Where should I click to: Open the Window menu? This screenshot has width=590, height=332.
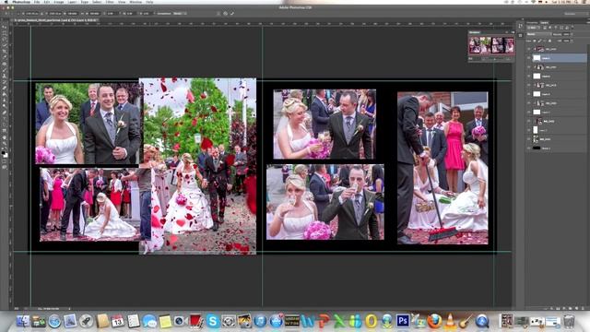coord(136,2)
